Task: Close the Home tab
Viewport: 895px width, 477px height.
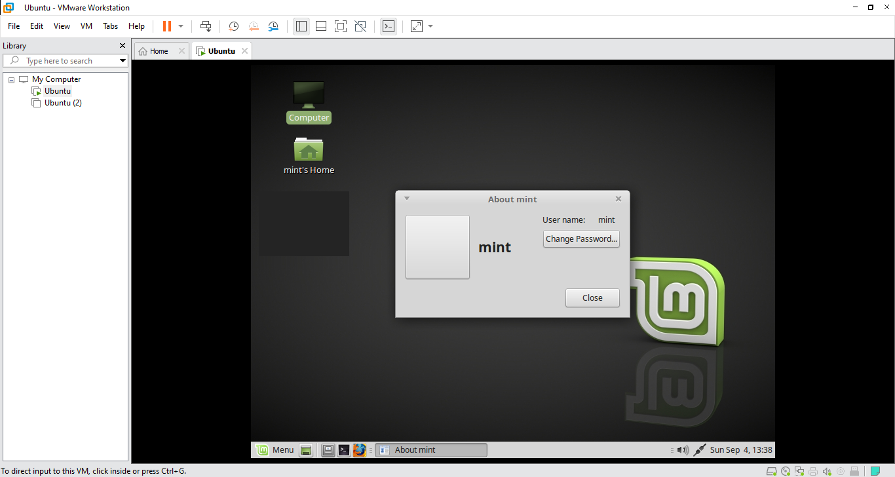Action: click(x=182, y=51)
